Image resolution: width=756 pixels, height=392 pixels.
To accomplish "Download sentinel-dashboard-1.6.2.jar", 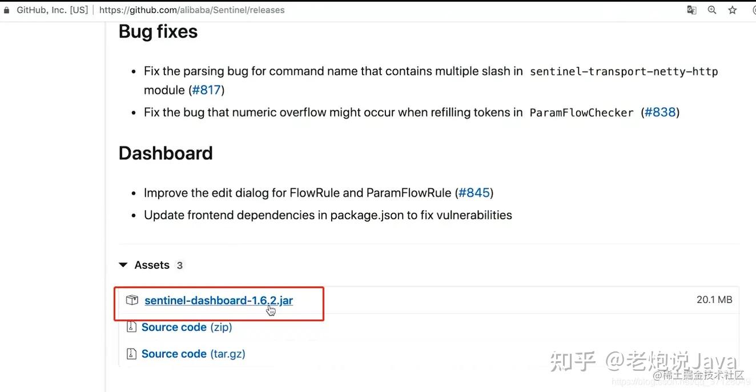I will [x=218, y=300].
